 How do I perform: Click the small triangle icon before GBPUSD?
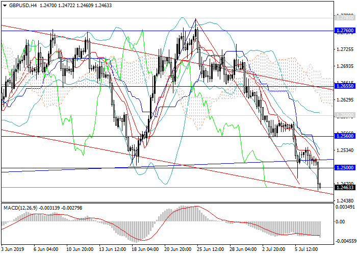point(4,5)
